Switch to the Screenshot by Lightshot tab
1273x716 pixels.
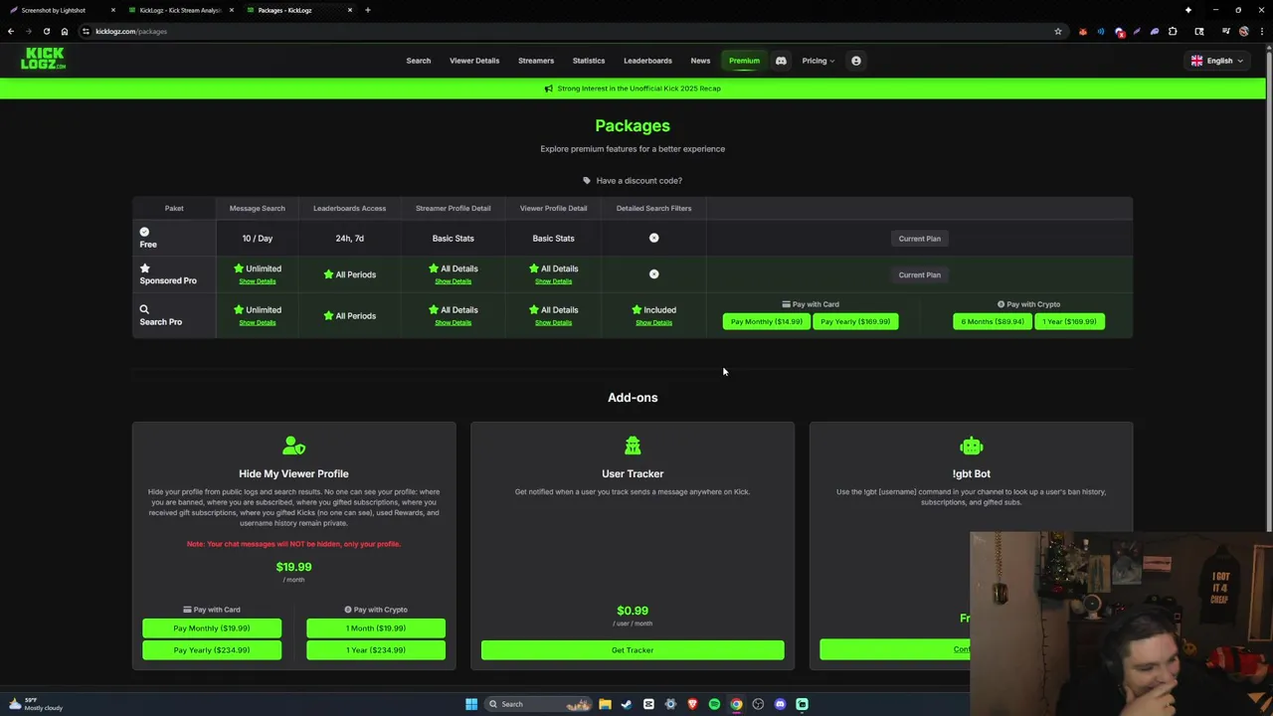click(x=60, y=10)
